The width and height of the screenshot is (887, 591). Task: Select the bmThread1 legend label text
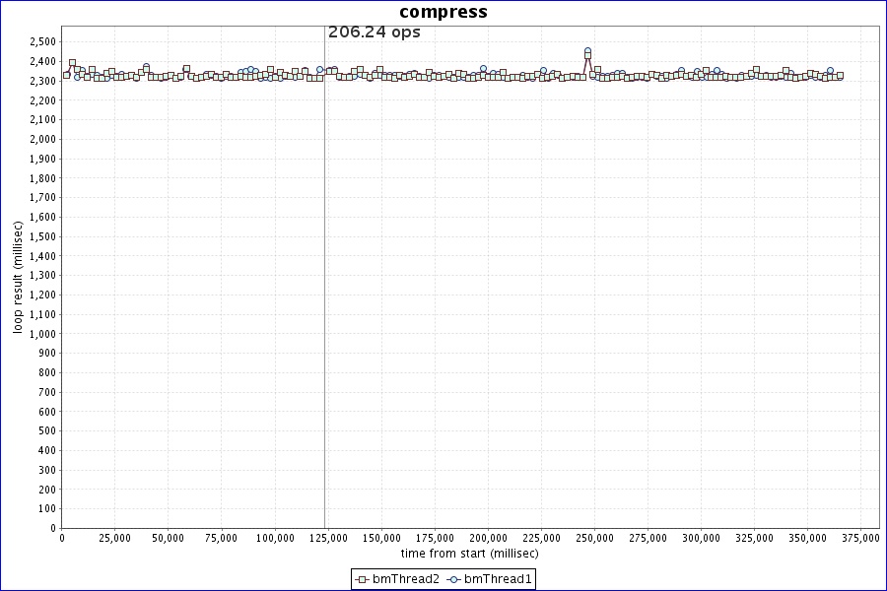(499, 579)
